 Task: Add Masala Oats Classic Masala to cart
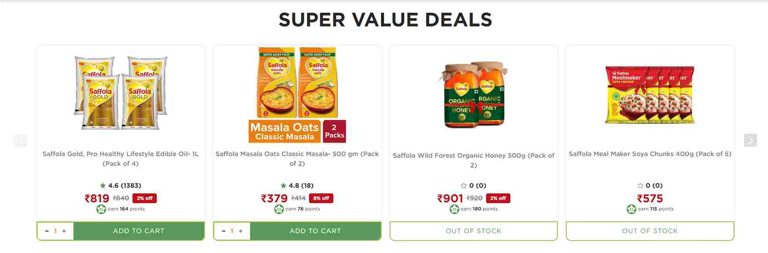[315, 231]
